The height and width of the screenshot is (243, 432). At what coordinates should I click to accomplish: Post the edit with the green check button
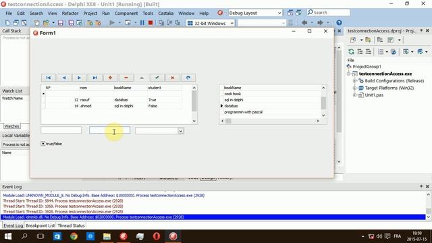(x=157, y=78)
